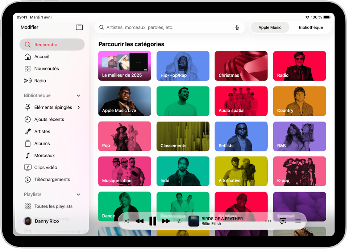This screenshot has height=249, width=349.
Task: Collapse the Bibliothèque section chevron
Action: (x=78, y=95)
